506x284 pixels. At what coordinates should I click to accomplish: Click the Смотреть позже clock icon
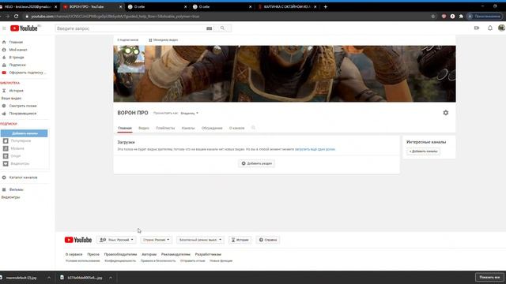click(4, 106)
